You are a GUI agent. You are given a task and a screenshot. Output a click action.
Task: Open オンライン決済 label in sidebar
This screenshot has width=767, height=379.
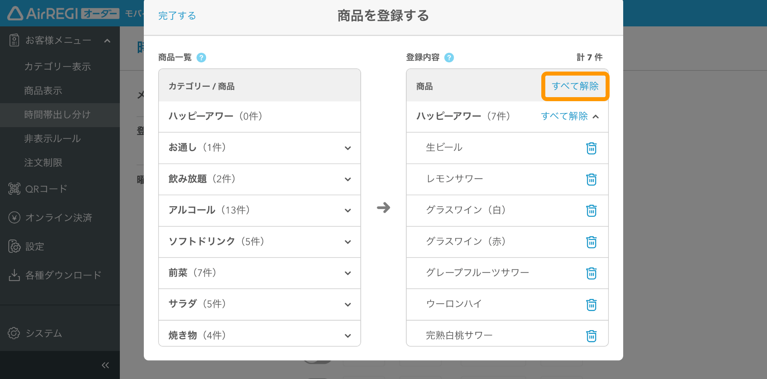point(59,217)
